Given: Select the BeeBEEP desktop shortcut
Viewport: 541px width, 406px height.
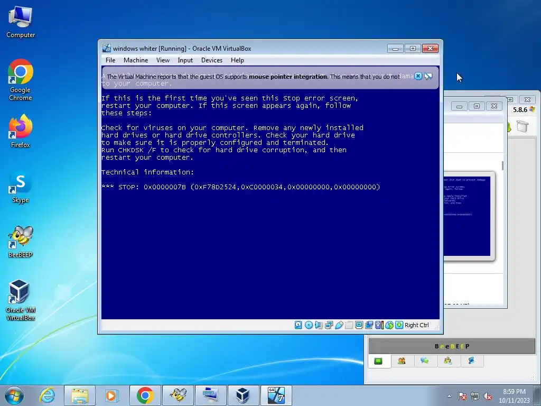Looking at the screenshot, I should click(21, 242).
